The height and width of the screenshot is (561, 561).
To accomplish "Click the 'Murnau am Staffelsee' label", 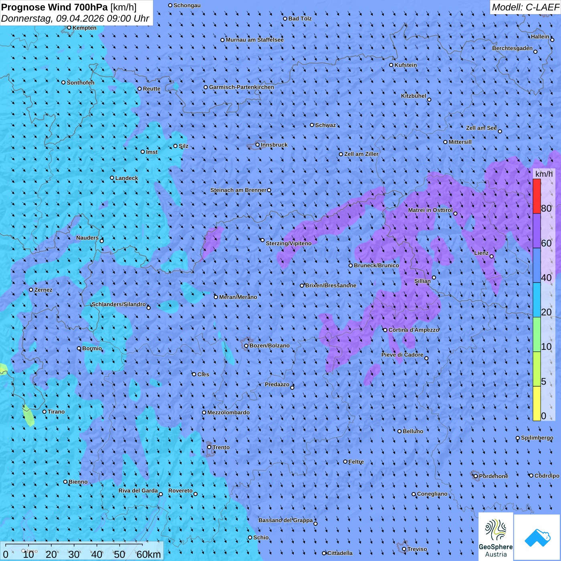I will (254, 40).
